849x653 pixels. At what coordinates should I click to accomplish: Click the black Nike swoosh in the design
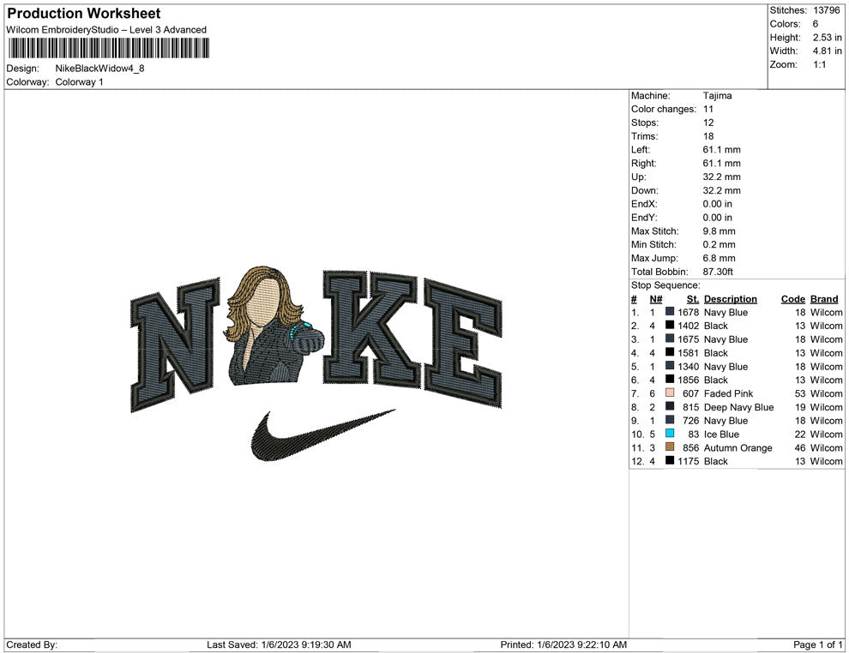click(323, 435)
